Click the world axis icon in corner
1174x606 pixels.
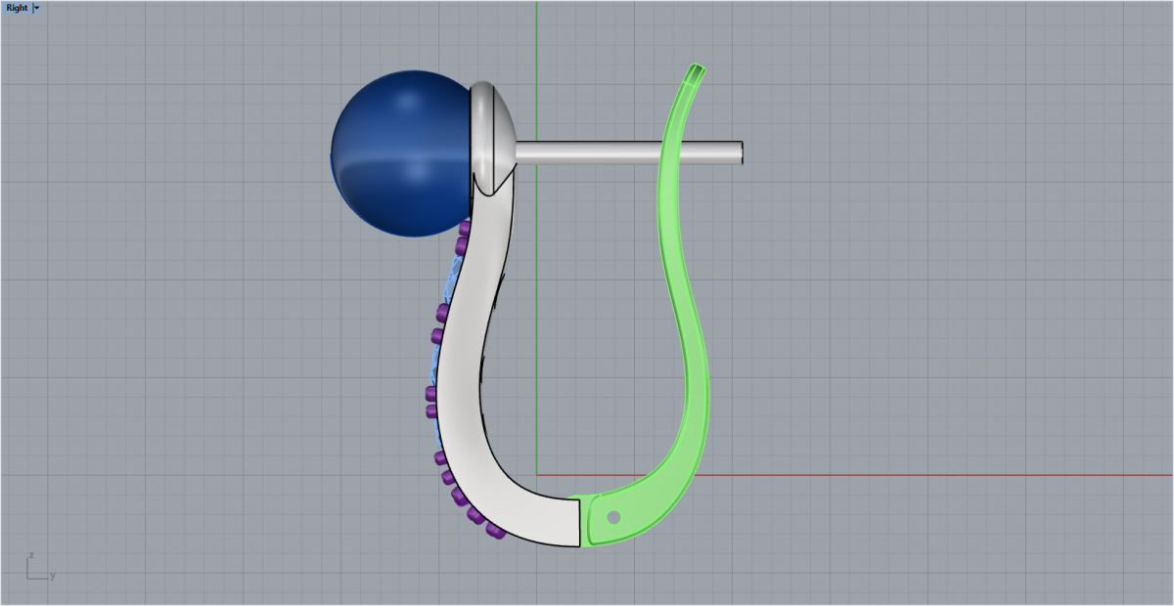click(x=36, y=567)
